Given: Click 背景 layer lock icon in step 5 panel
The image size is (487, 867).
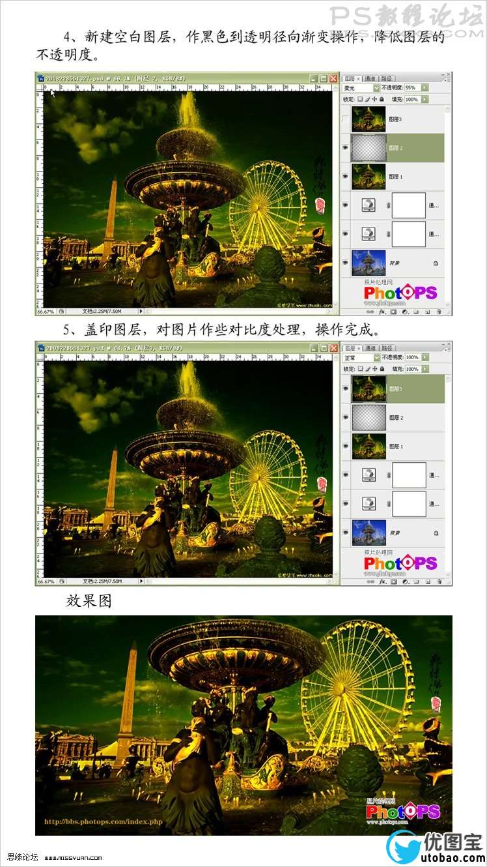Looking at the screenshot, I should coord(435,533).
